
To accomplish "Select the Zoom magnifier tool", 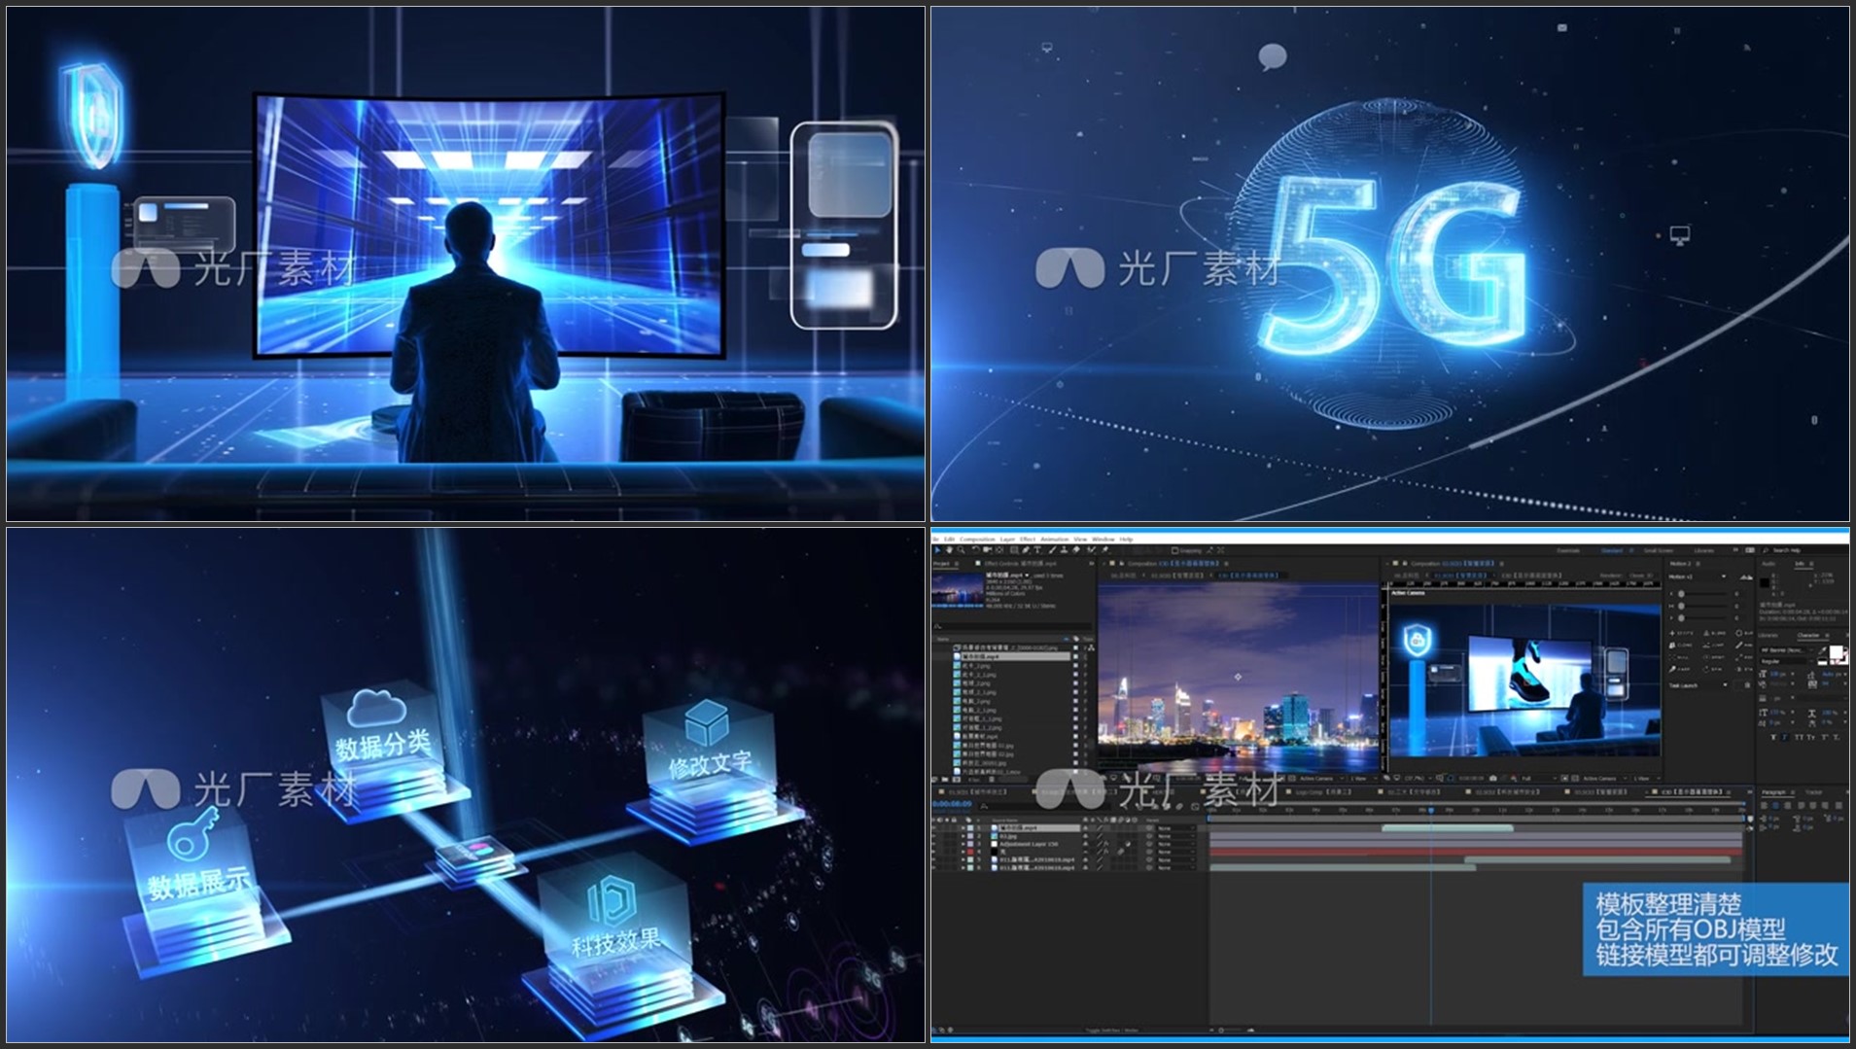I will coord(962,550).
